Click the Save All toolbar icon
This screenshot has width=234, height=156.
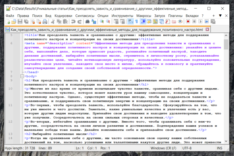click(x=26, y=22)
